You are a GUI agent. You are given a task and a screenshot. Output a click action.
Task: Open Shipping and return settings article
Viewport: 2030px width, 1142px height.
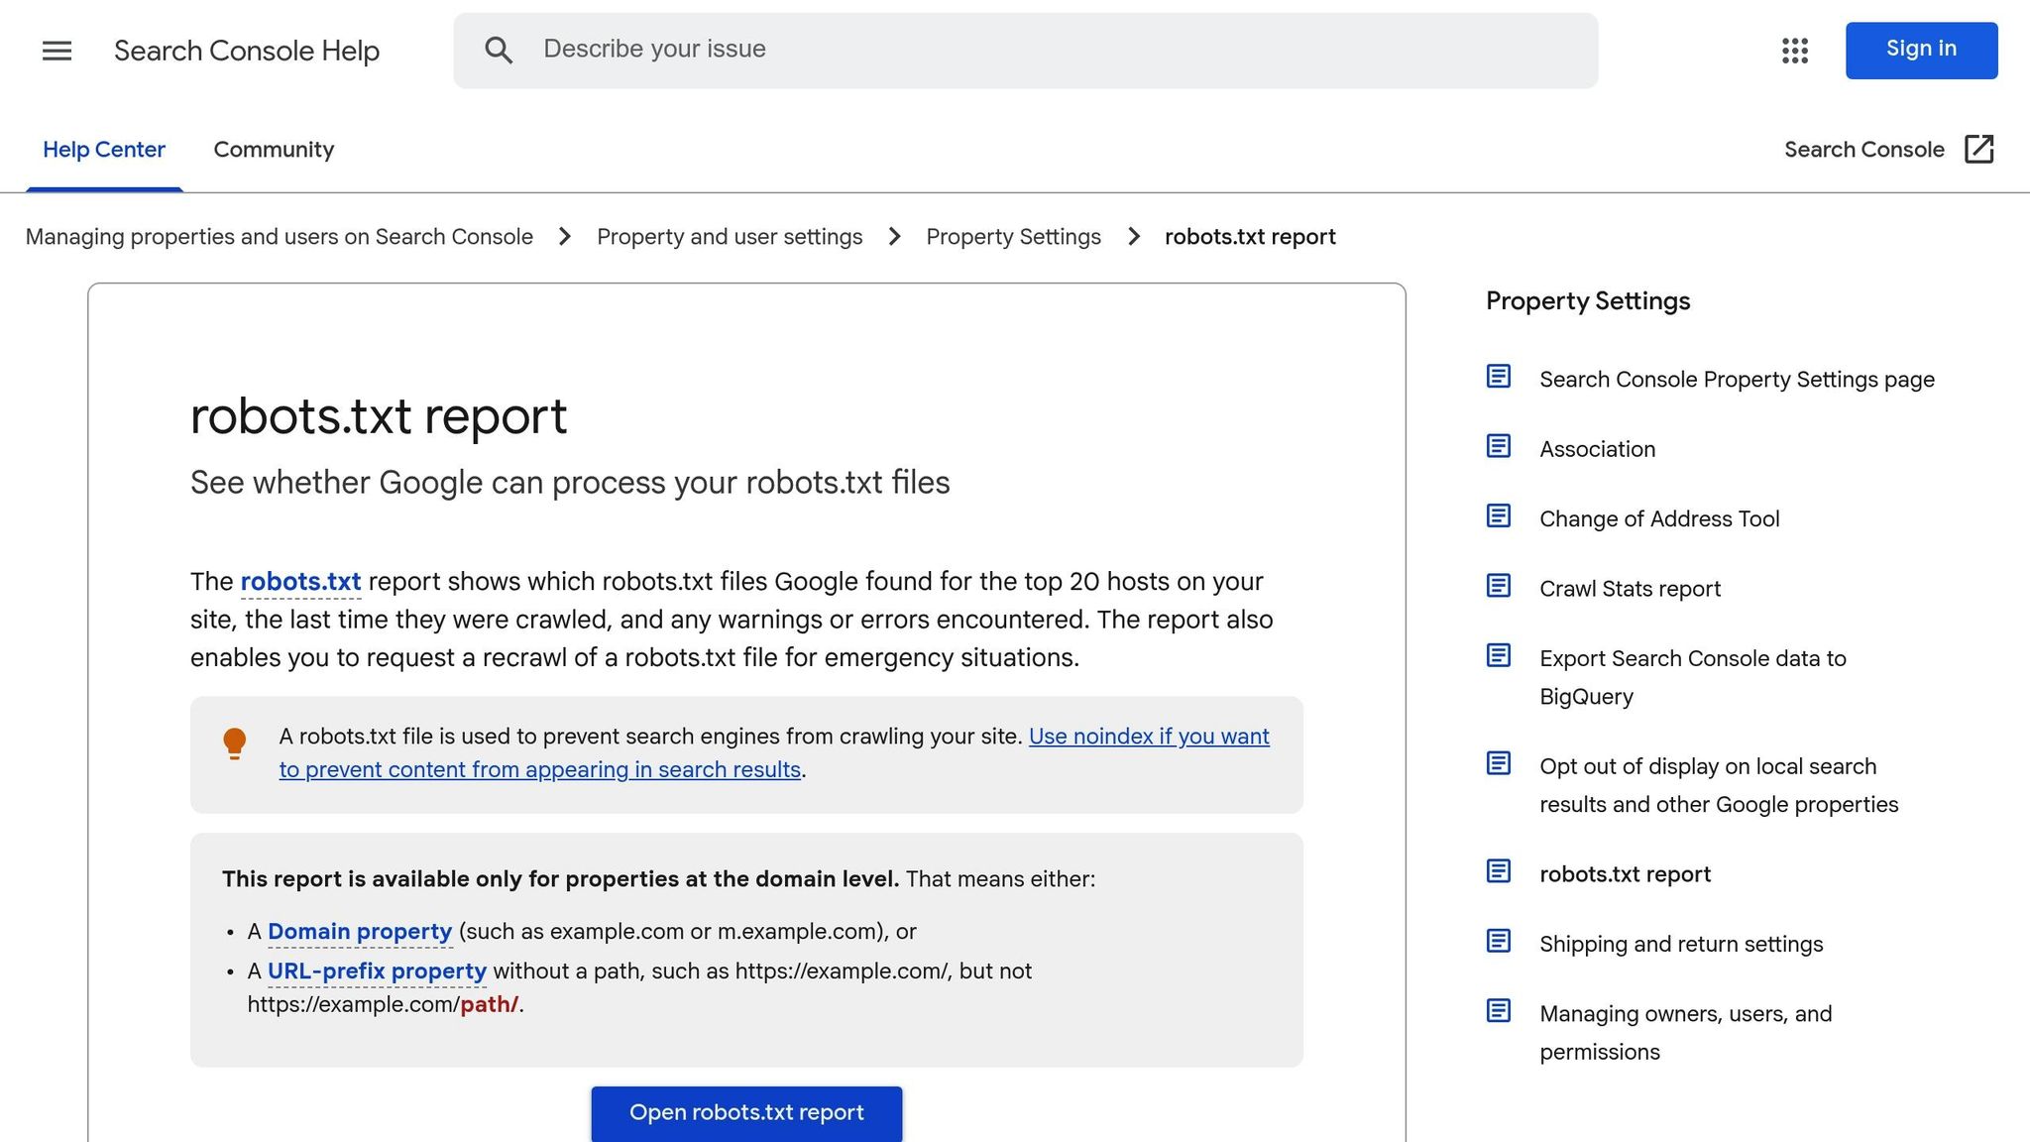click(1681, 944)
